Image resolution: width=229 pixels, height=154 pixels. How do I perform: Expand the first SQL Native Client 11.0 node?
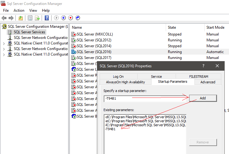coord(4,43)
